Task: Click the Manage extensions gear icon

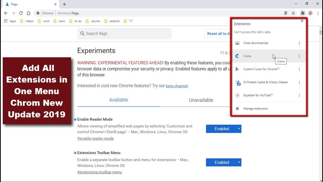Action: click(237, 108)
